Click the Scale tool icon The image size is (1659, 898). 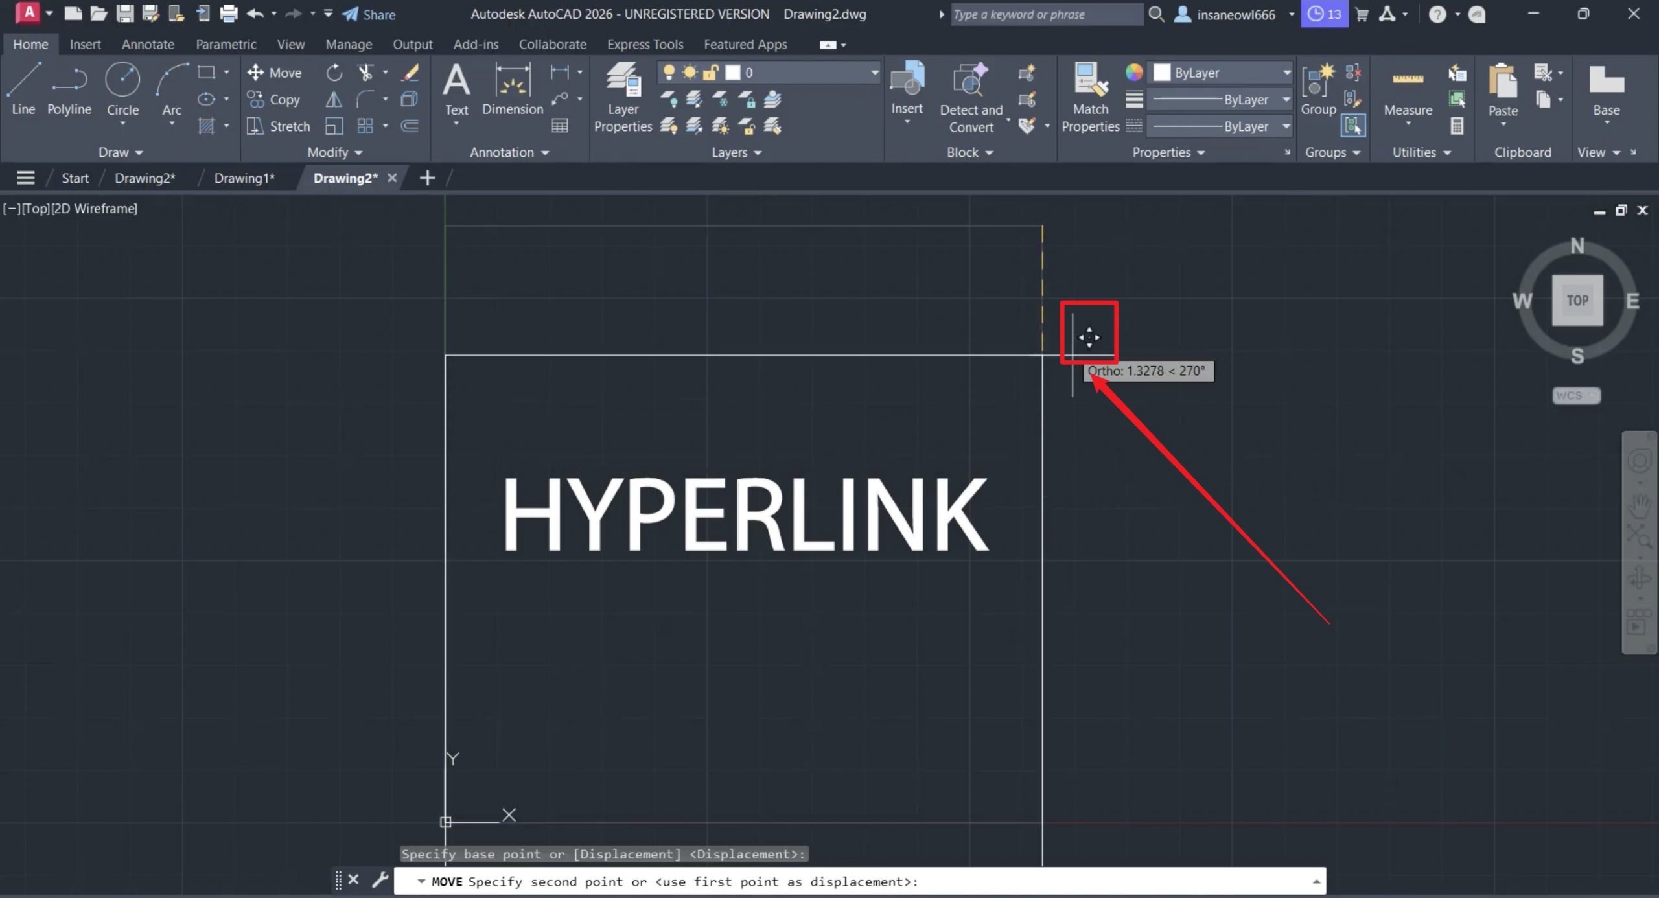(x=334, y=126)
